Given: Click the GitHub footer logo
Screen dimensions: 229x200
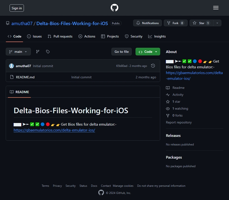Looking at the screenshot, I should 101,193.
